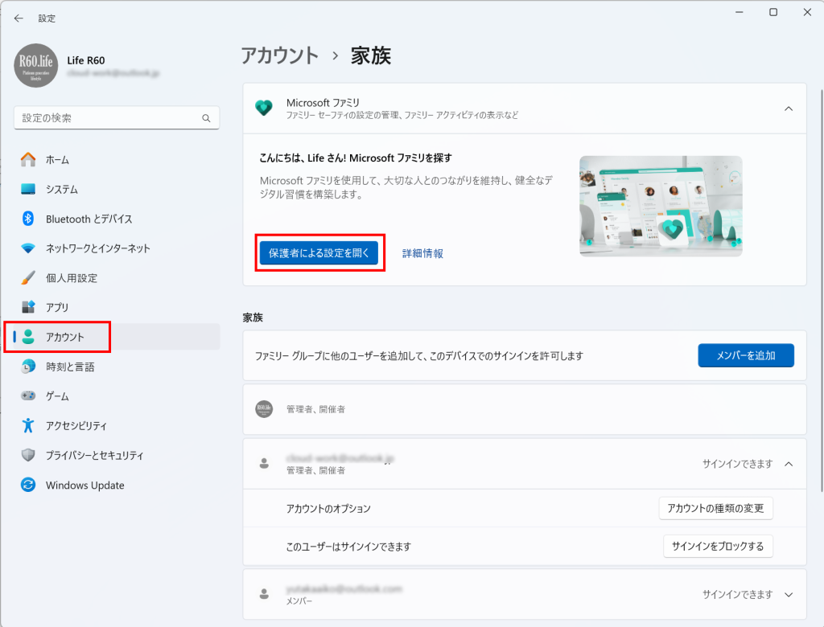The height and width of the screenshot is (627, 824).
Task: Collapse the administrator account options chevron
Action: (788, 464)
